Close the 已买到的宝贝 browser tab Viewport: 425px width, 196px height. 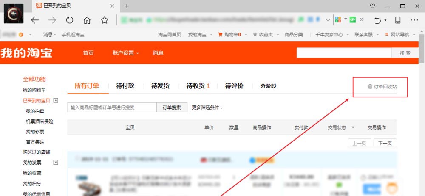(x=112, y=6)
